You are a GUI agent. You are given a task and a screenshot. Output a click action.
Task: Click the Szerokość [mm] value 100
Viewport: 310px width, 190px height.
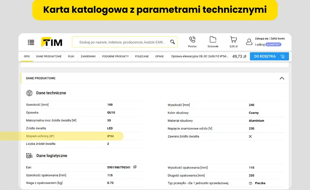(x=110, y=105)
